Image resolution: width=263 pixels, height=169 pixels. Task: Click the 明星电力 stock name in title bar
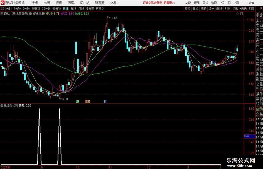tap(169, 3)
